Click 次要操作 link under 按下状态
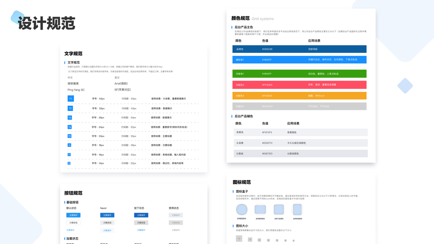The image size is (434, 244). point(141,230)
